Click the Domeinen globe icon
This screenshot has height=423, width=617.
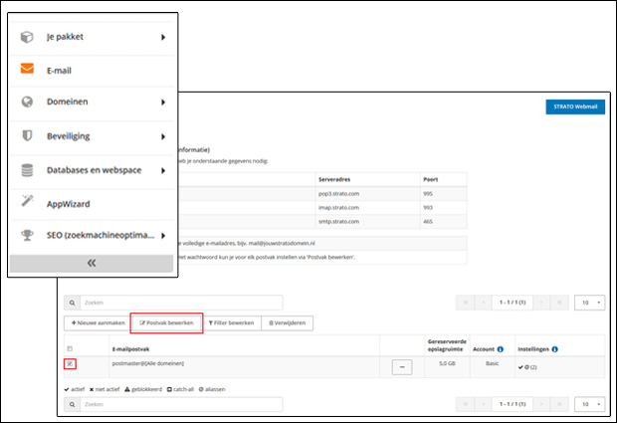point(27,102)
